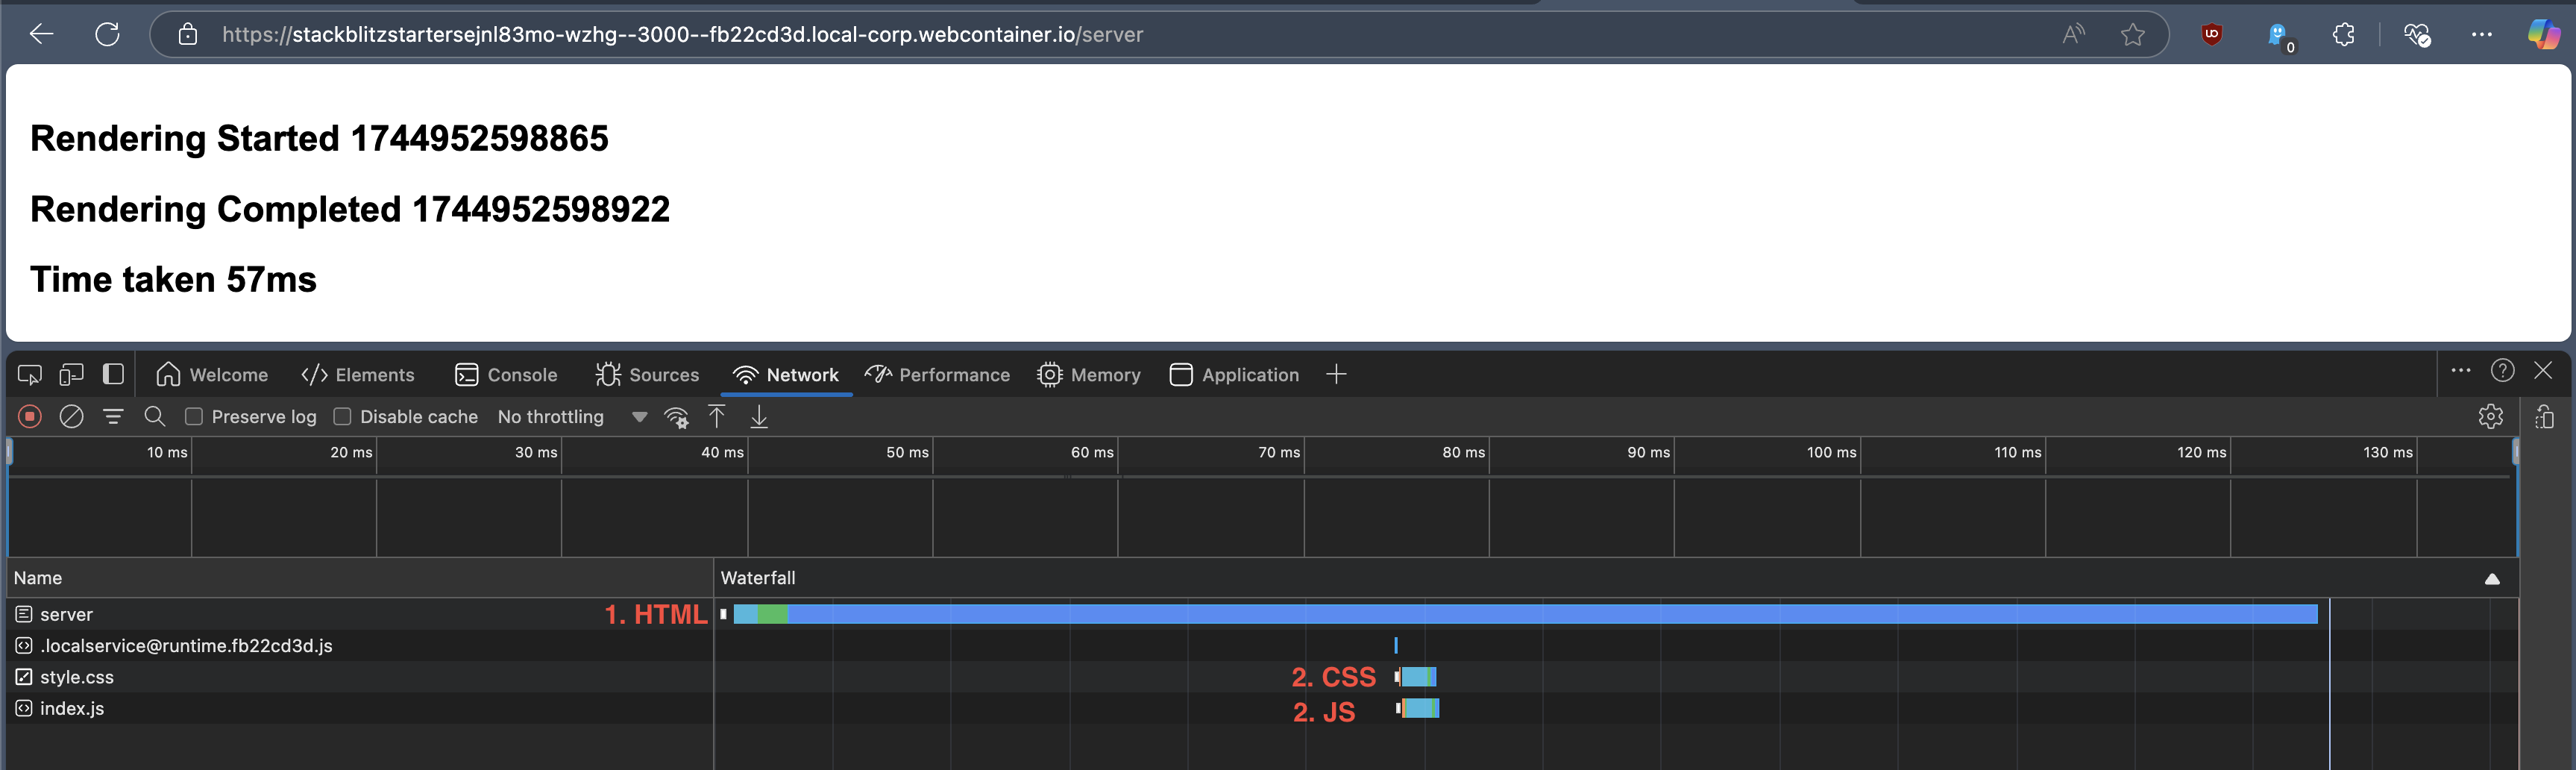
Task: Grab the left timeline overview handle
Action: [9, 452]
